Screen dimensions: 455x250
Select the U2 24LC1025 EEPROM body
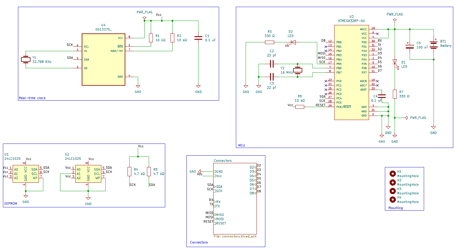click(88, 174)
